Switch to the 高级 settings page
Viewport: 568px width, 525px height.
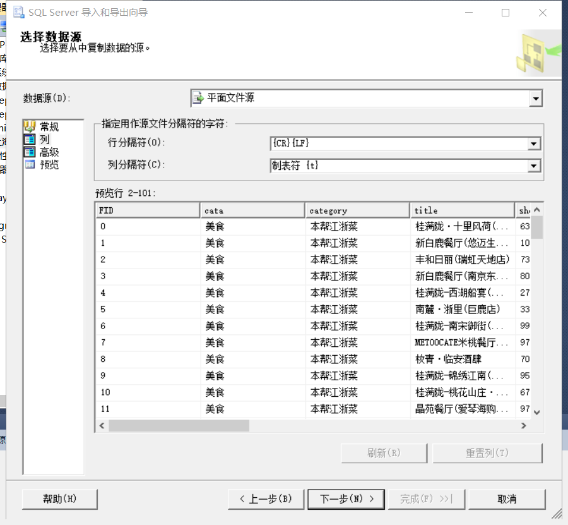pos(49,152)
